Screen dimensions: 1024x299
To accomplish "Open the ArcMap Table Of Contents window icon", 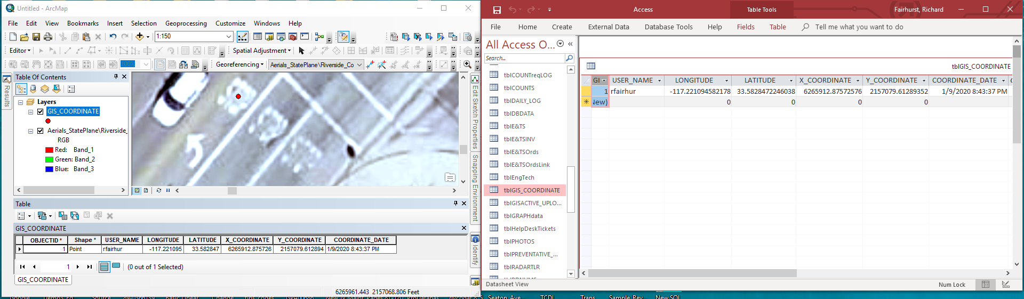I will (258, 37).
